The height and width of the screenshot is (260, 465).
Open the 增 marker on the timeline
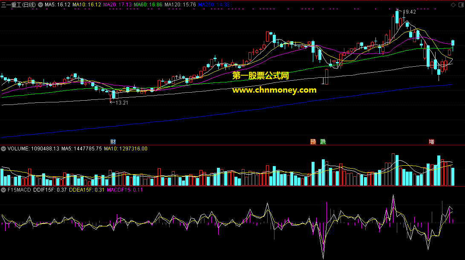point(431,141)
